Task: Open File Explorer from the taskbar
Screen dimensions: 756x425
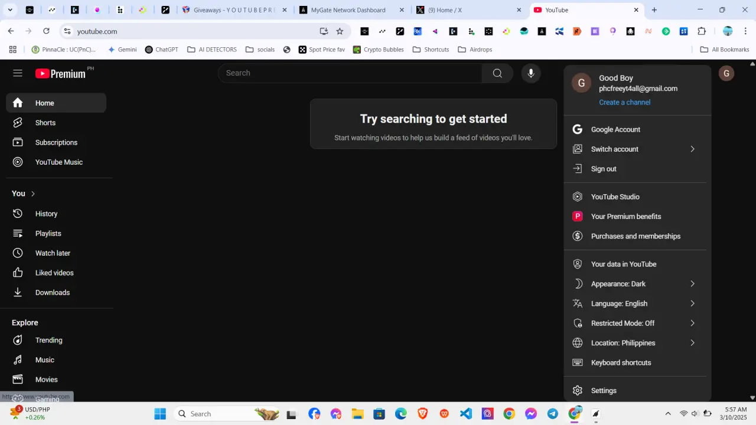Action: point(357,414)
